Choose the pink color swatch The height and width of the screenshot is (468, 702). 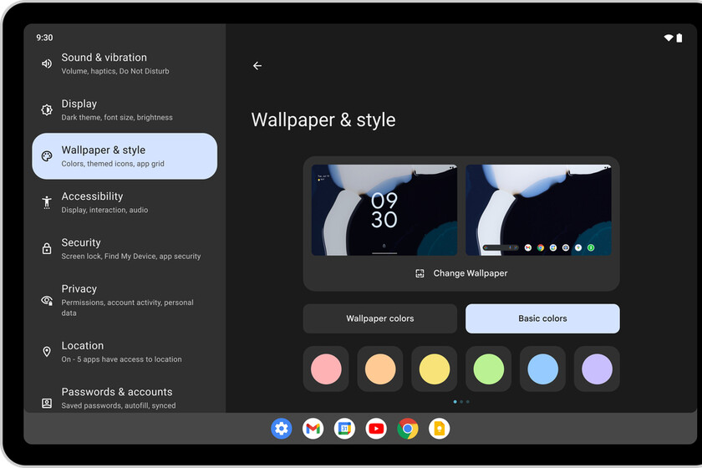[326, 369]
